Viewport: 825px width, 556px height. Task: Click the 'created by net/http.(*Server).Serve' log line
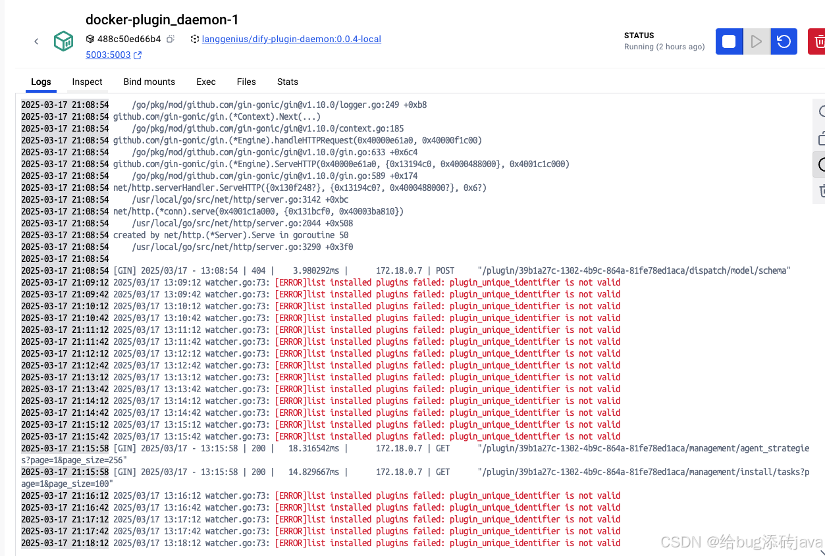coord(185,235)
